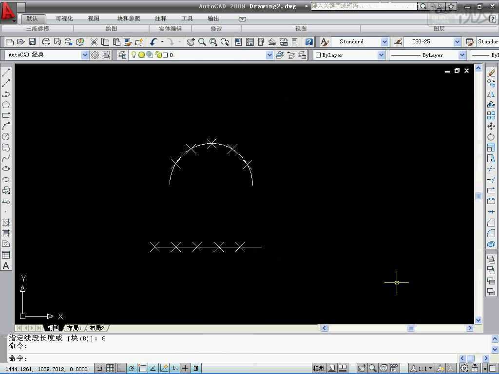499x374 pixels.
Task: Click the Cut scissors icon
Action: [x=94, y=42]
